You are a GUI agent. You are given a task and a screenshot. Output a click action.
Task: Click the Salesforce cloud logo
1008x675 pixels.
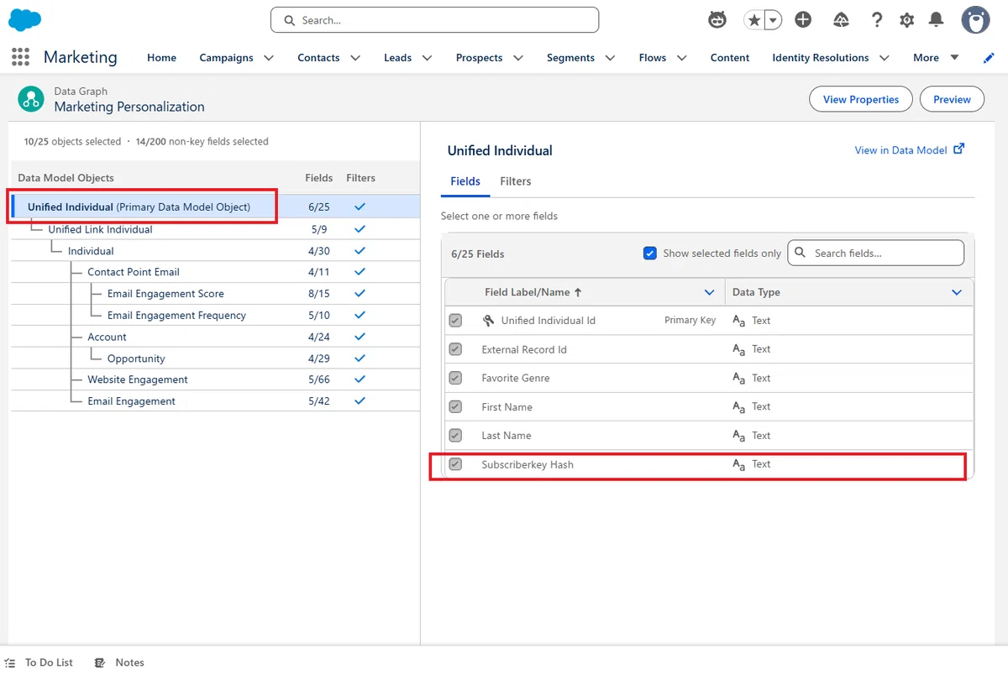pos(25,19)
